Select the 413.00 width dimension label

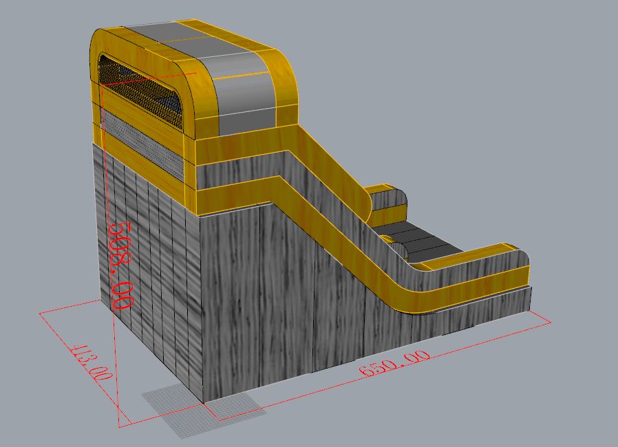92,362
